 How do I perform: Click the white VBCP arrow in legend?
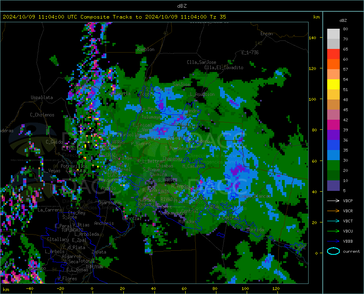coord(333,201)
